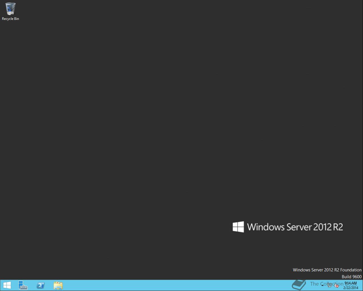This screenshot has width=363, height=291.
Task: Click the Windows Start button
Action: point(7,285)
